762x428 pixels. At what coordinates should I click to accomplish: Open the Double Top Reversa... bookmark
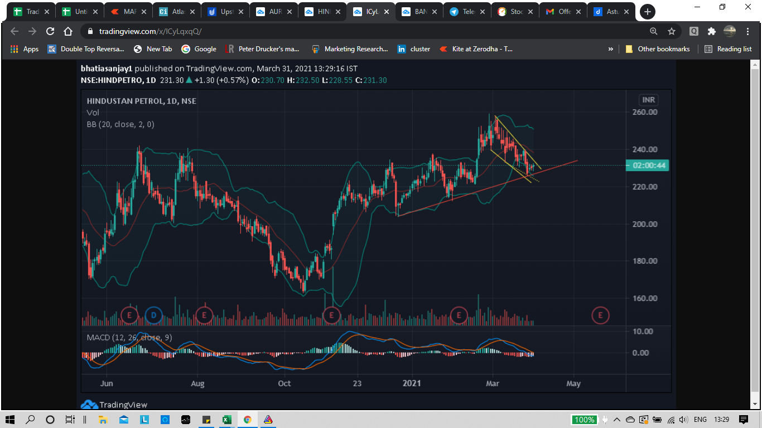(x=86, y=49)
